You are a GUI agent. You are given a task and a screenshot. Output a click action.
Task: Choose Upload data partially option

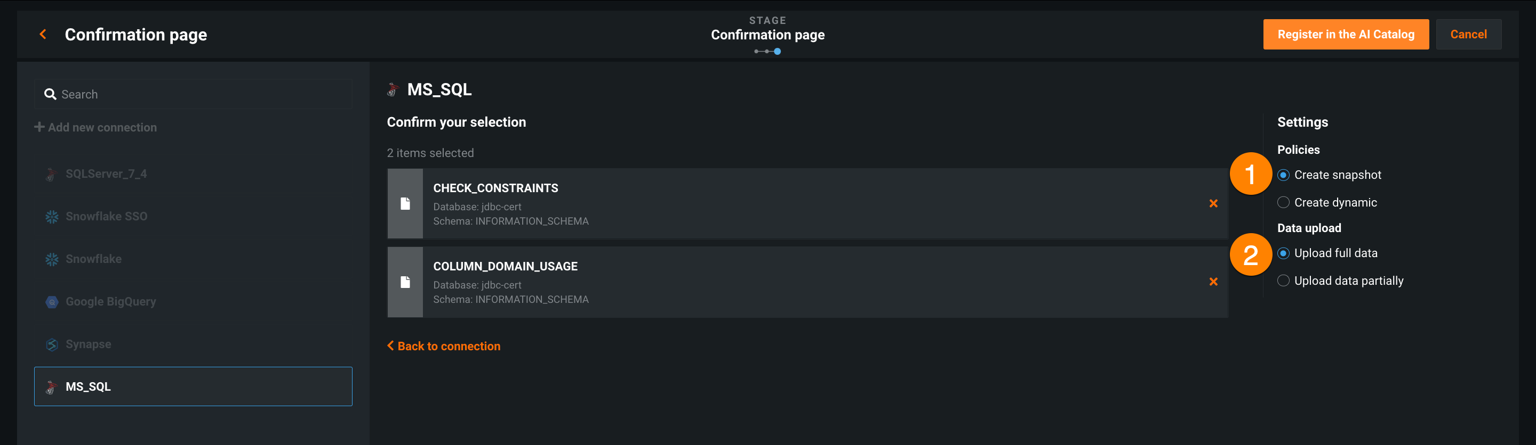click(x=1283, y=281)
